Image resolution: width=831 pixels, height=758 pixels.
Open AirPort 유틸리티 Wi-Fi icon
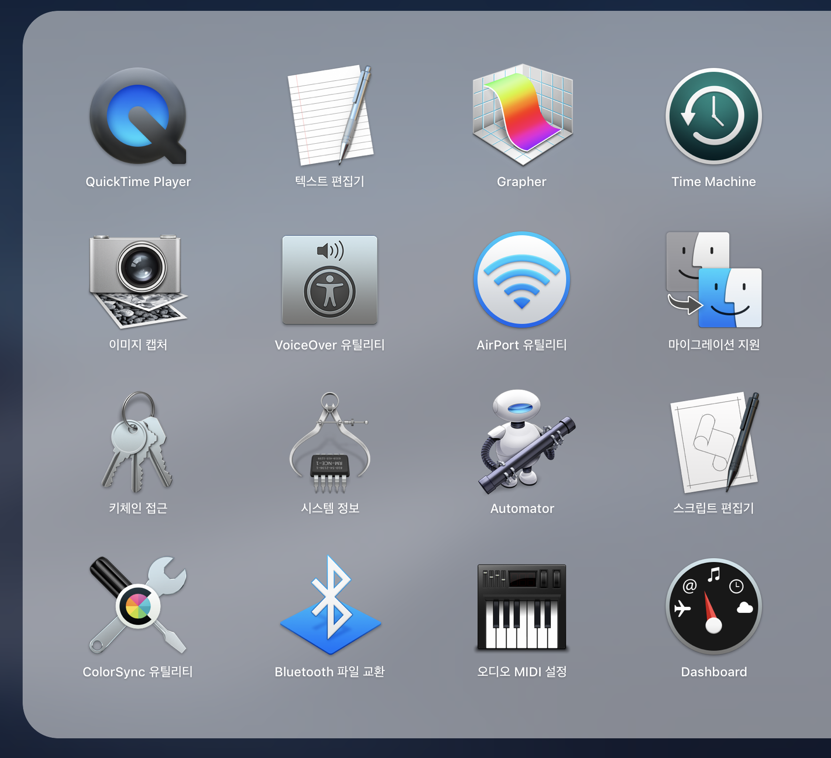pyautogui.click(x=522, y=280)
